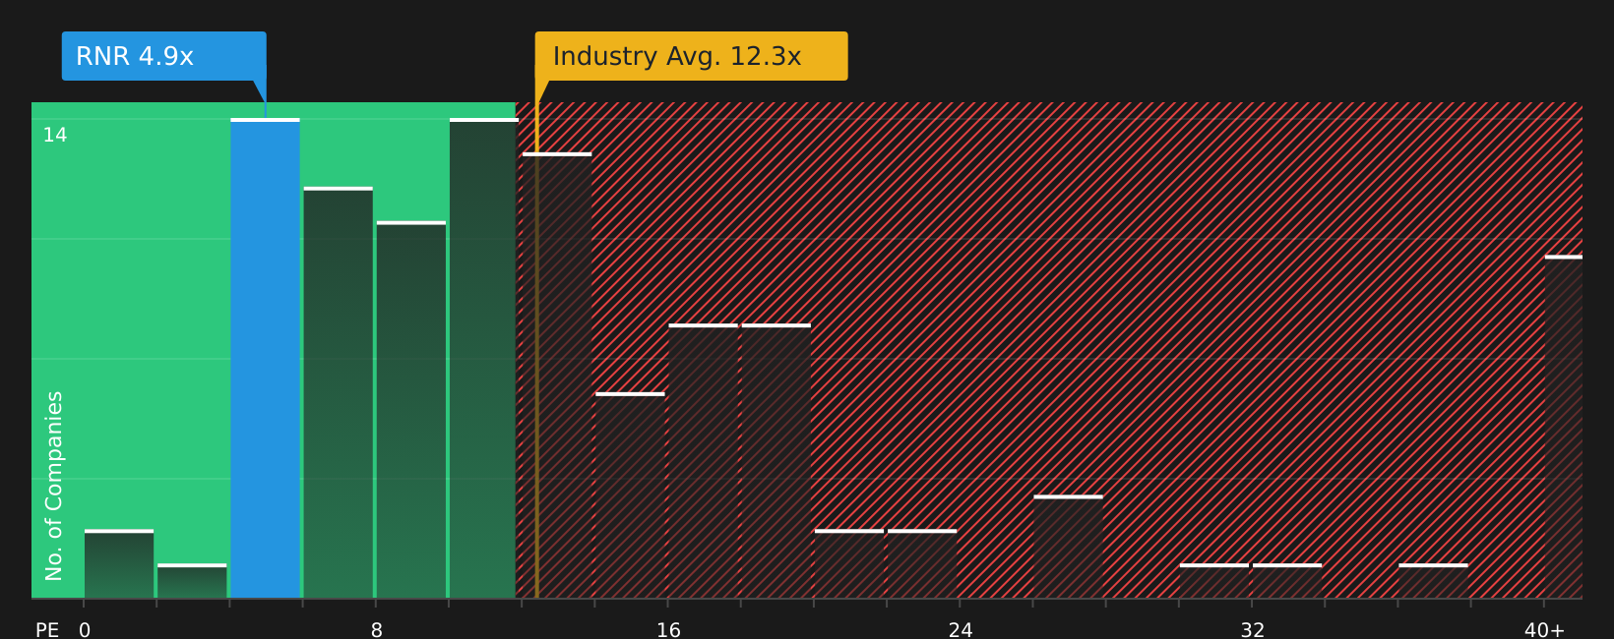Image resolution: width=1614 pixels, height=639 pixels.
Task: Click the 40+ PE histogram bar
Action: 1563,427
